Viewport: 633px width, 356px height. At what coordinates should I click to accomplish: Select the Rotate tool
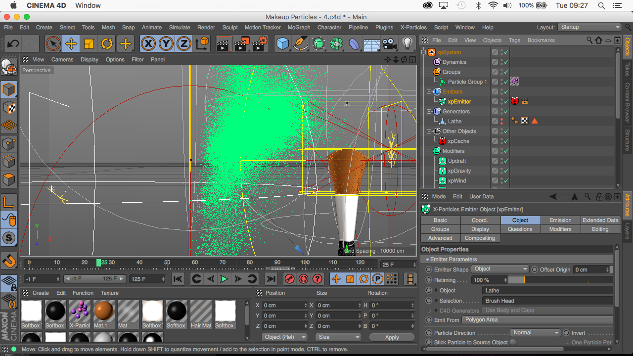pyautogui.click(x=107, y=44)
